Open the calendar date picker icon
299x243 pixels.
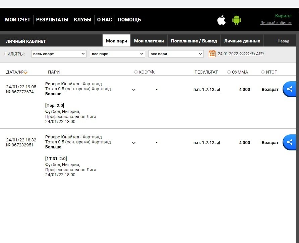tap(212, 54)
